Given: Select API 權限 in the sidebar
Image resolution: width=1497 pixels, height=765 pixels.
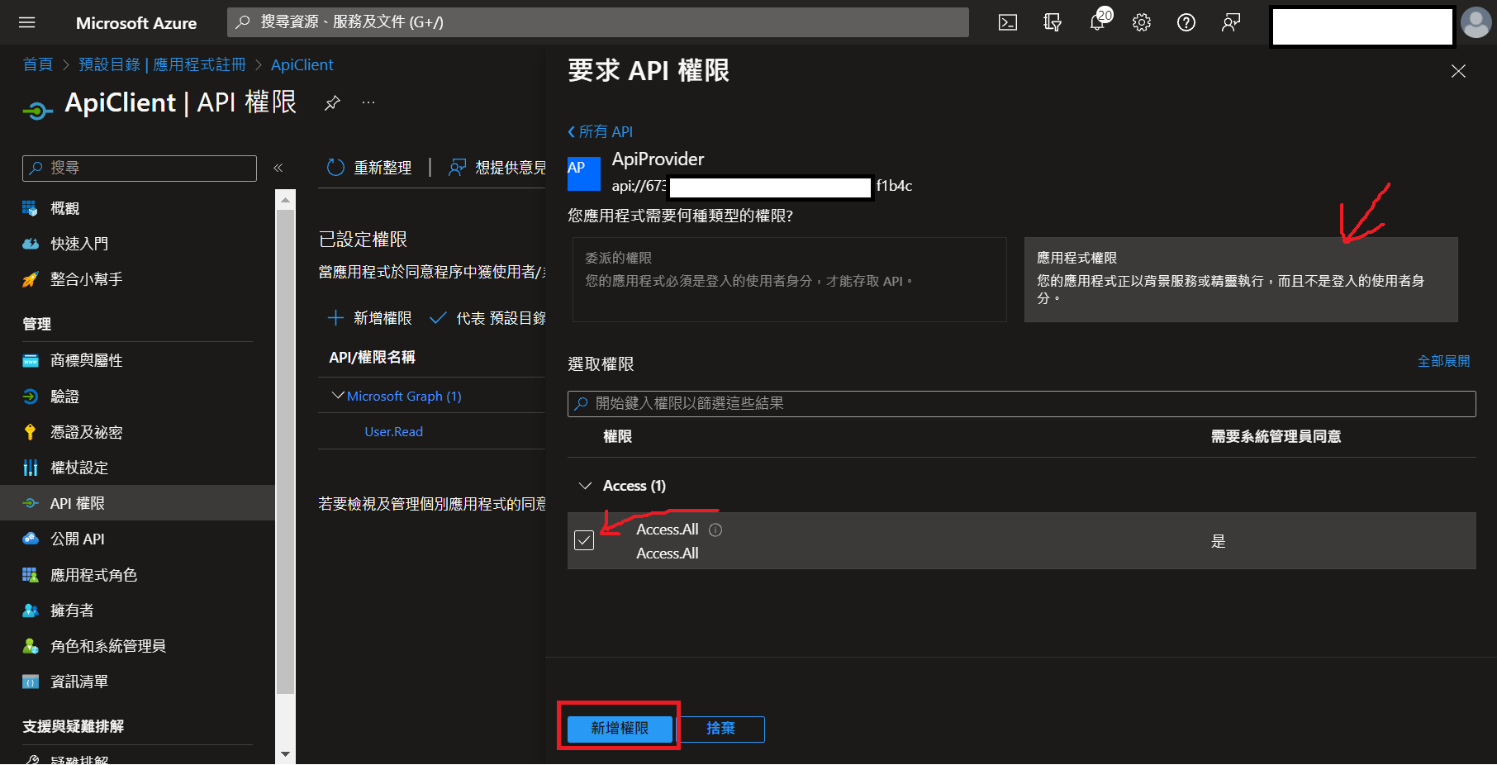Looking at the screenshot, I should click(137, 503).
